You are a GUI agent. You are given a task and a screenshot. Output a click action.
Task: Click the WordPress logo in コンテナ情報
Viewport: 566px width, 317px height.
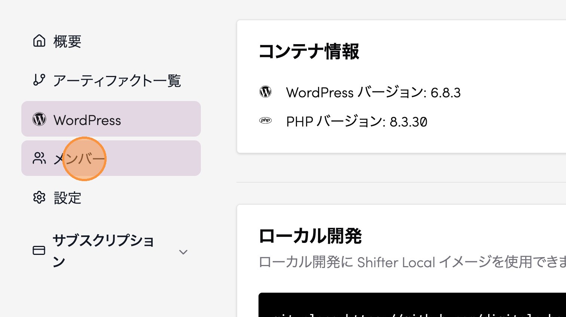tap(266, 92)
